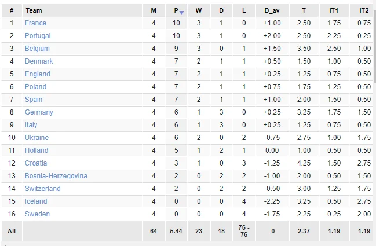Click the All summary row label
This screenshot has height=246, width=376.
click(x=12, y=231)
